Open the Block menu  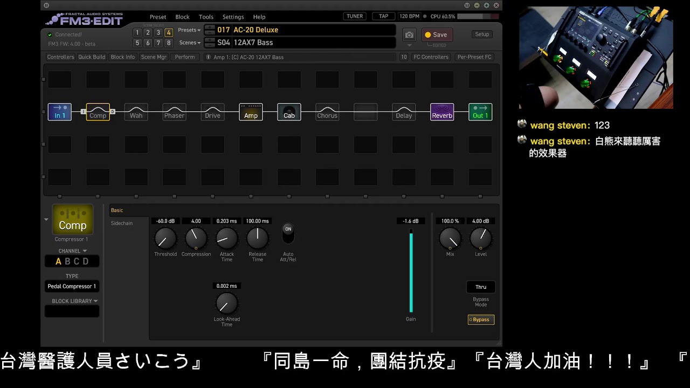182,17
